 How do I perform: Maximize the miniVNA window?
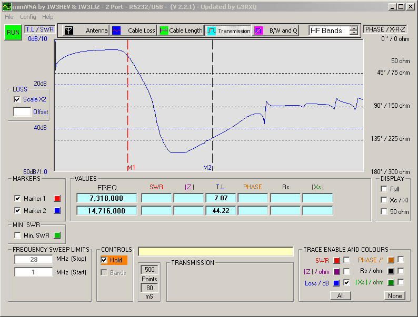(x=401, y=7)
